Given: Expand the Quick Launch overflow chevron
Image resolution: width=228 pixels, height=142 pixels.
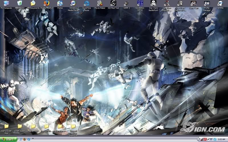Looking at the screenshot, I should 33,138.
